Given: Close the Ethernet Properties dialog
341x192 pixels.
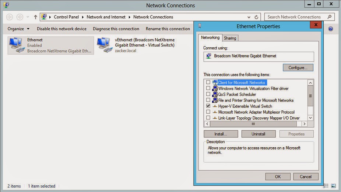Looking at the screenshot, I should [316, 25].
